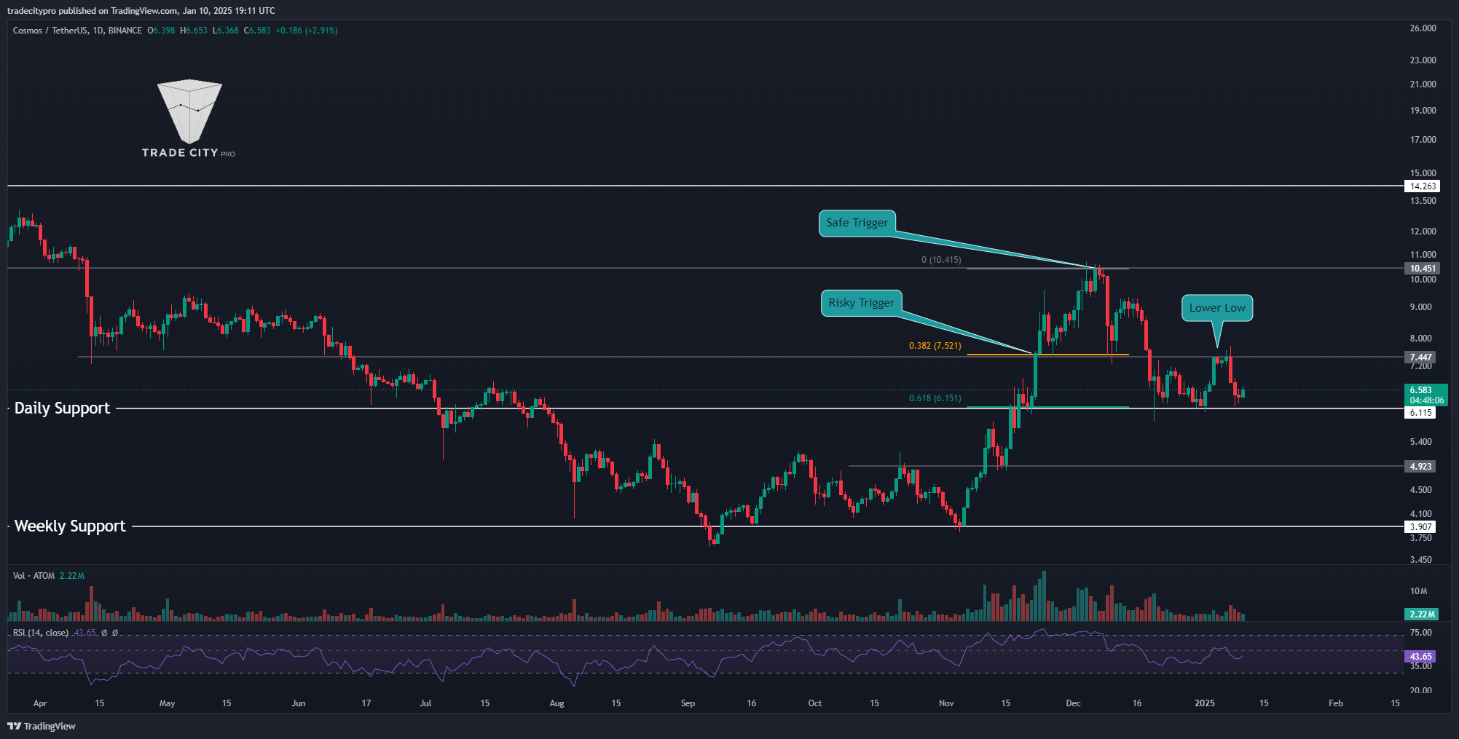Click the Fib 0.382 (7.521) label
Screen dimensions: 1459x739
click(x=935, y=346)
